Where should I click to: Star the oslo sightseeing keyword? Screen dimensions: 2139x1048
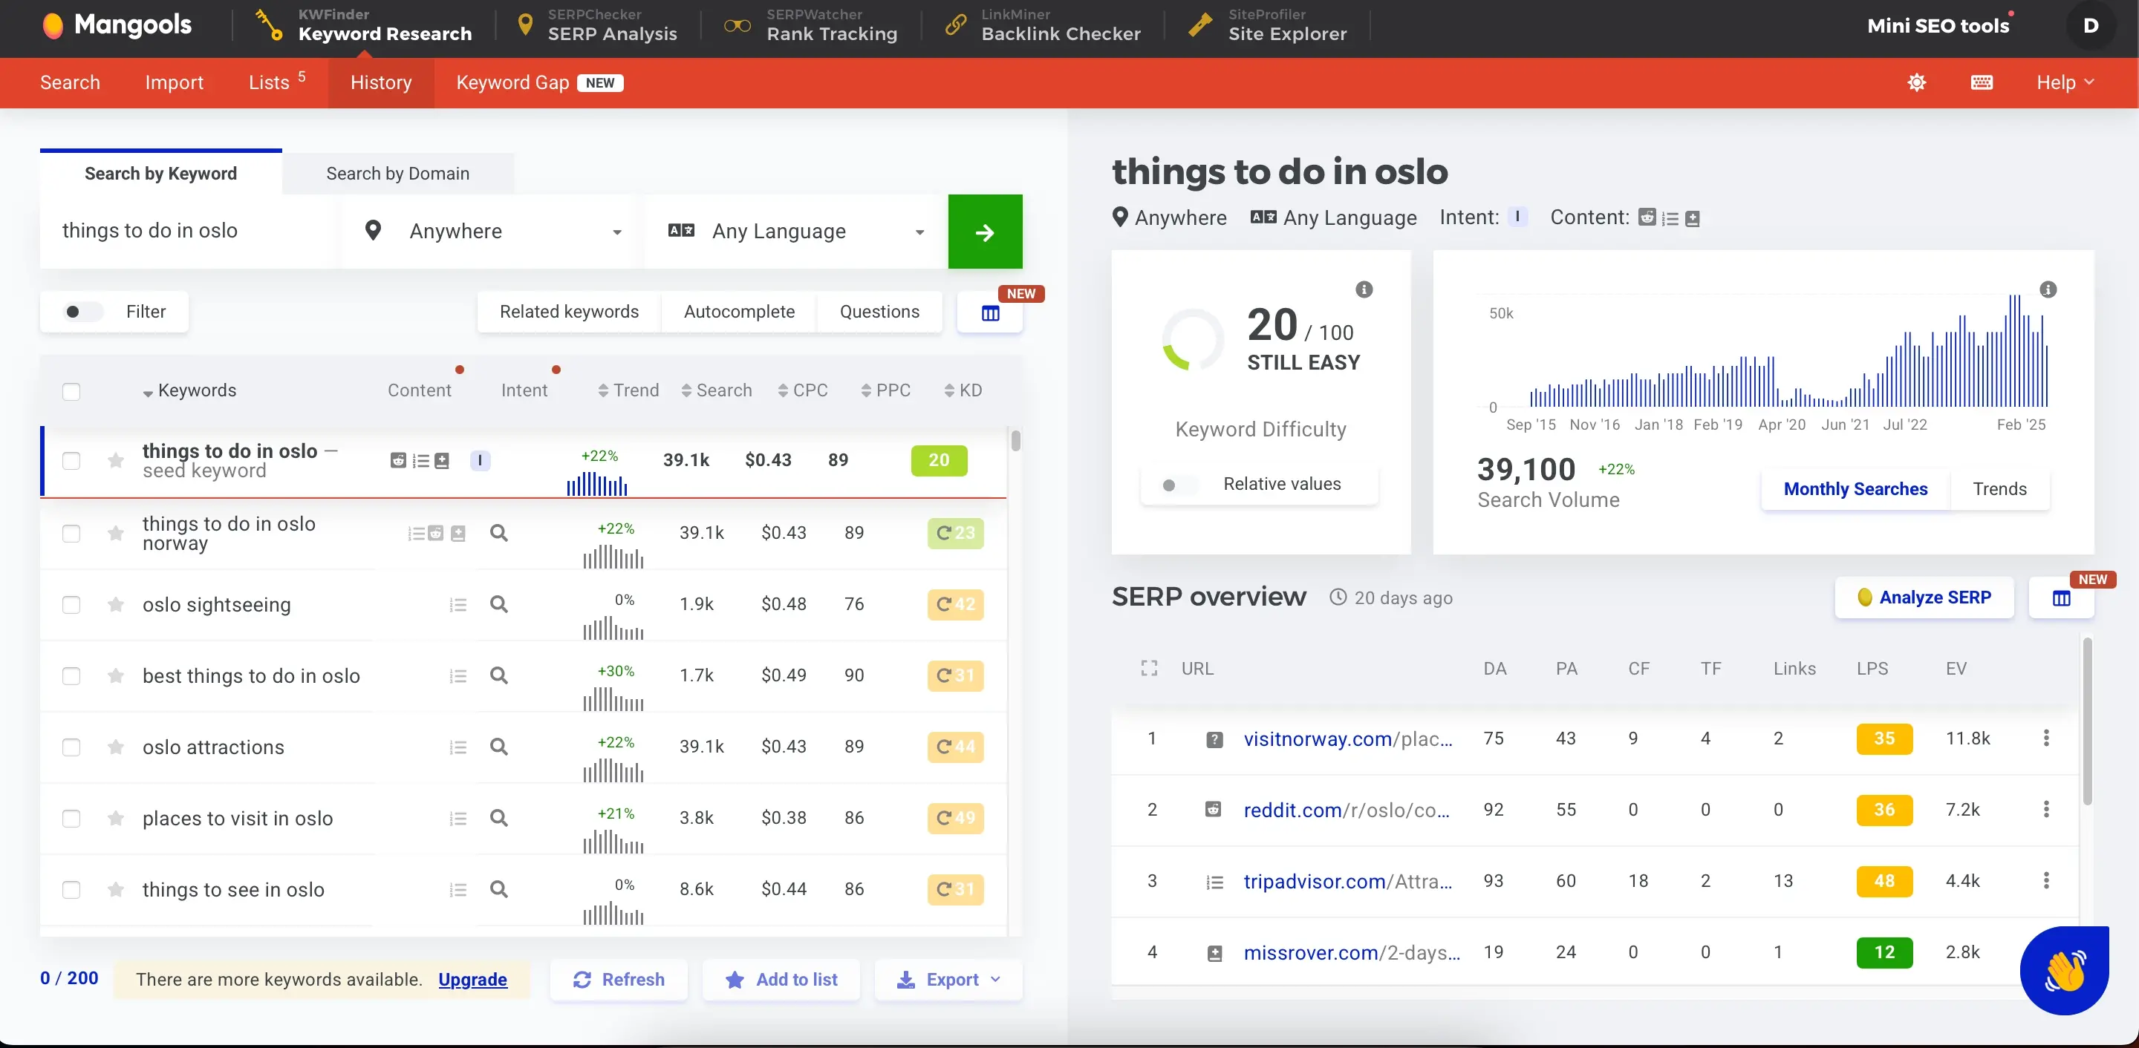(117, 604)
